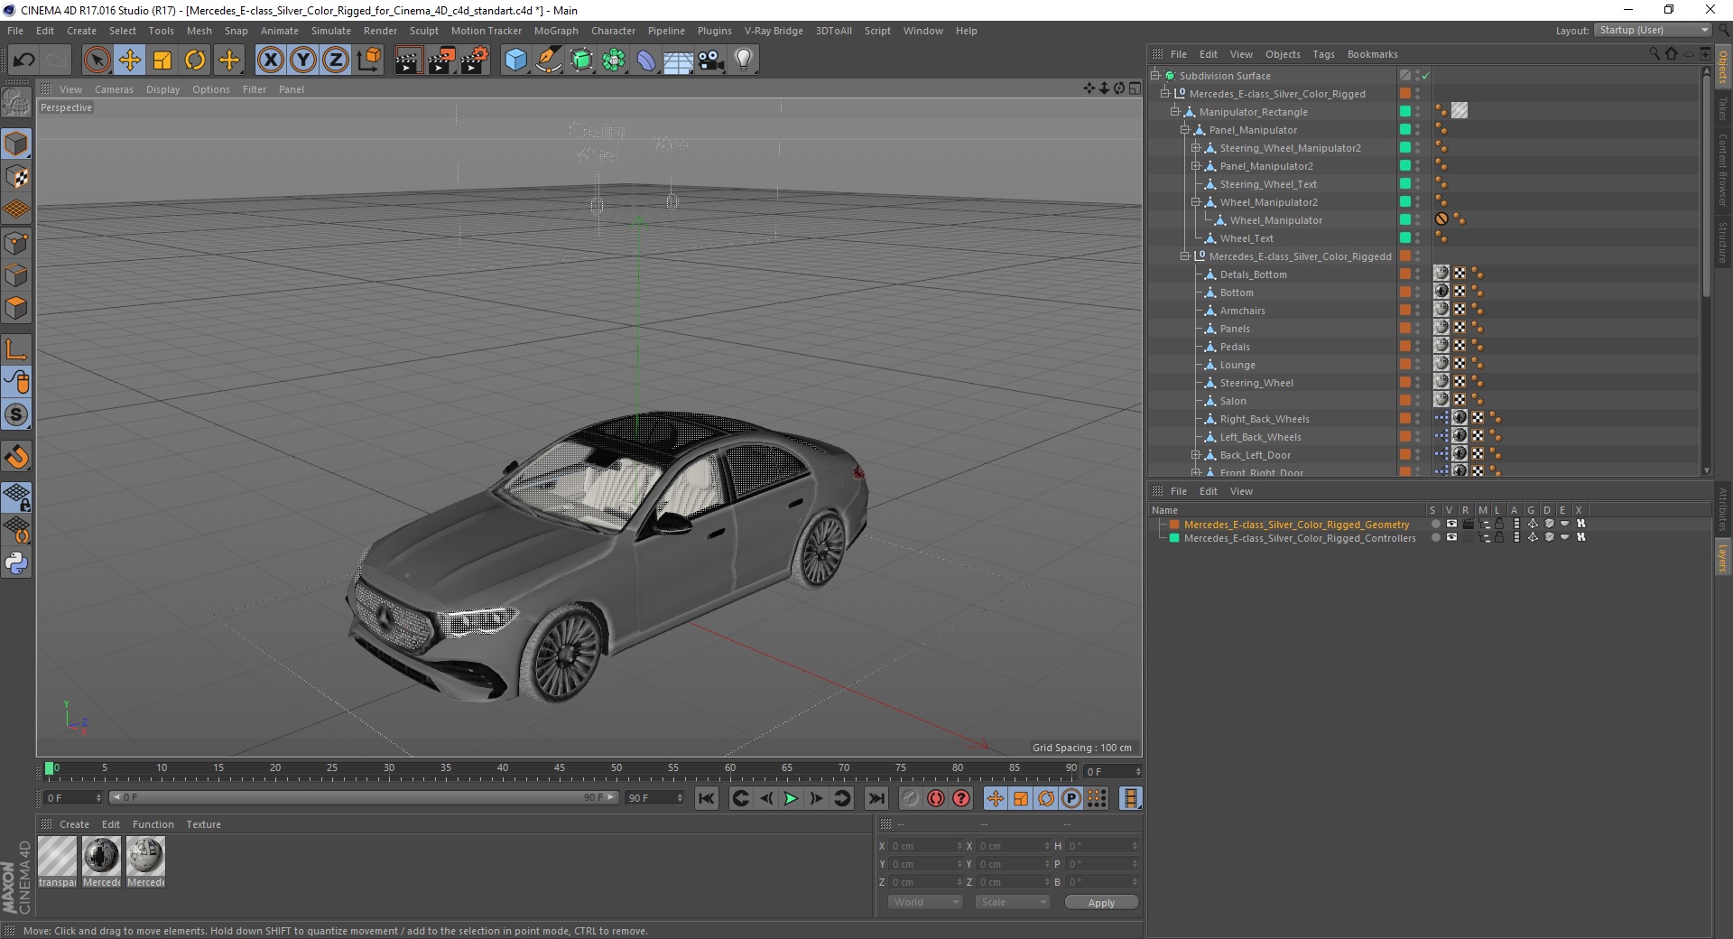1733x939 pixels.
Task: Open Objects manager Tags menu
Action: click(x=1323, y=54)
